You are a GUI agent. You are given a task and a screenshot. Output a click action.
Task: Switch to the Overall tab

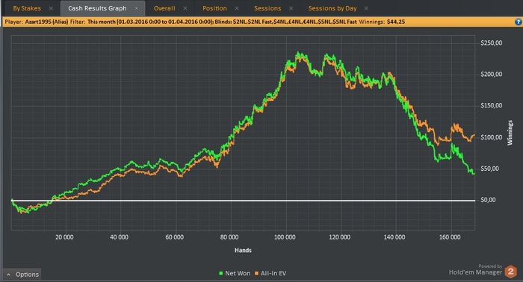pos(164,8)
